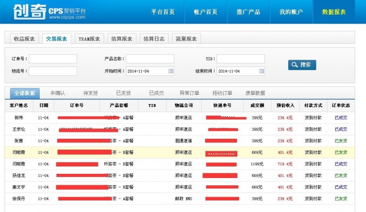Click the 物流号 input field
The width and height of the screenshot is (366, 212).
pyautogui.click(x=53, y=71)
